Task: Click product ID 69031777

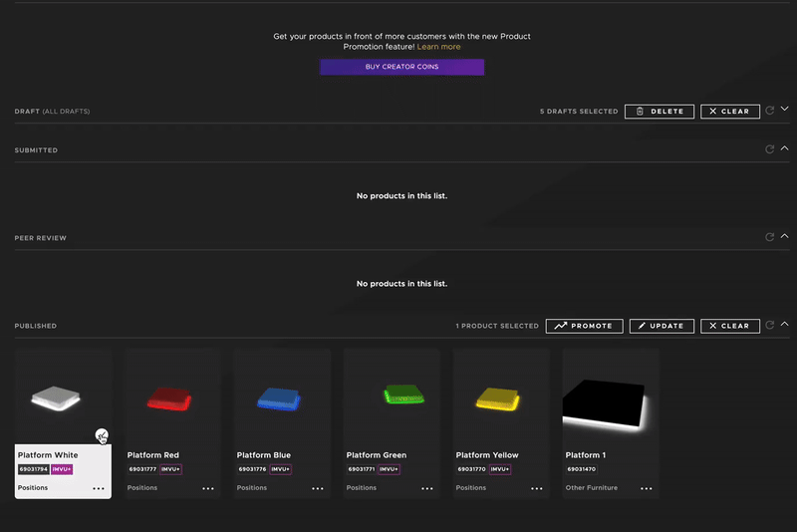Action: 142,469
